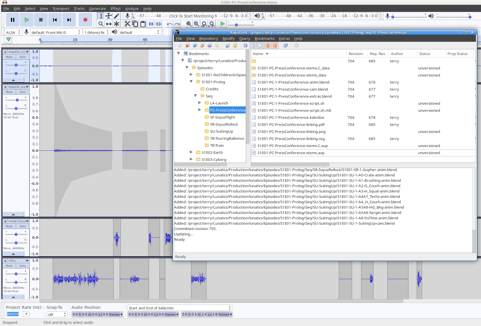Mute the bldg254_inn track
This screenshot has width=481, height=326.
9,57
